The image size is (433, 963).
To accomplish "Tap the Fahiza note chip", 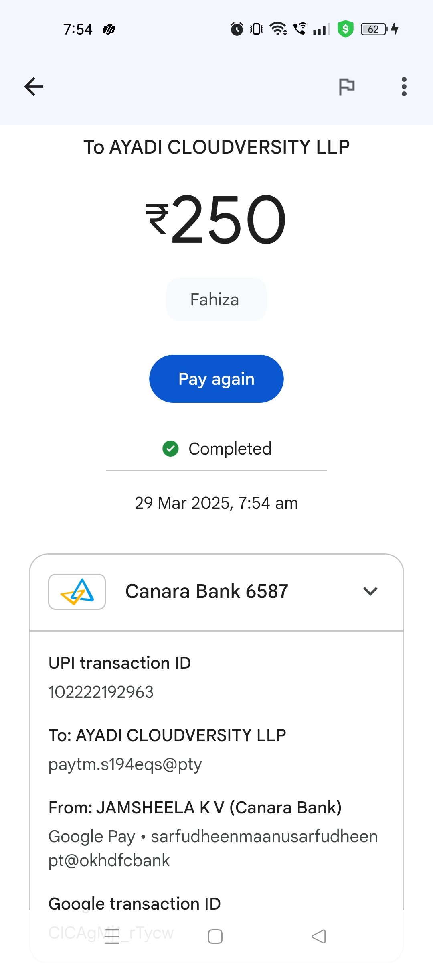I will point(216,300).
